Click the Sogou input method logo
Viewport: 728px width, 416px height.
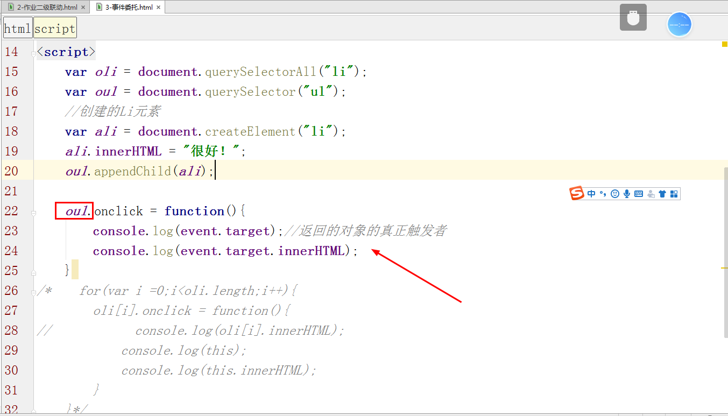click(x=577, y=193)
